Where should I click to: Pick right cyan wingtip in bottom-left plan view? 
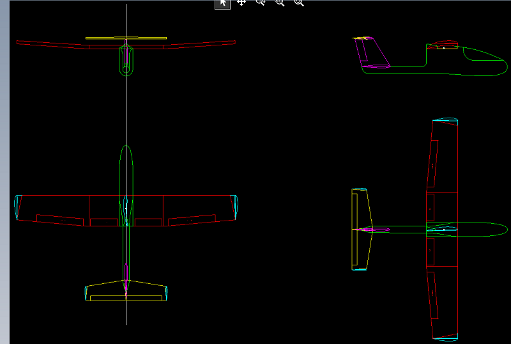236,207
